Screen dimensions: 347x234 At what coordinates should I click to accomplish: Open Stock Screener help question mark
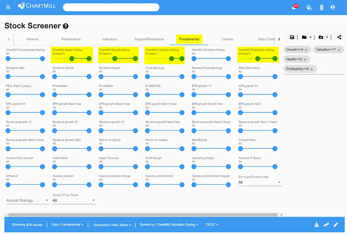66,26
